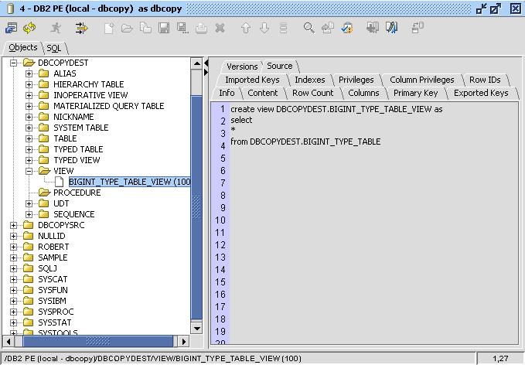Expand the SYSCAT schema
Screen dimensions: 525x365
point(13,279)
